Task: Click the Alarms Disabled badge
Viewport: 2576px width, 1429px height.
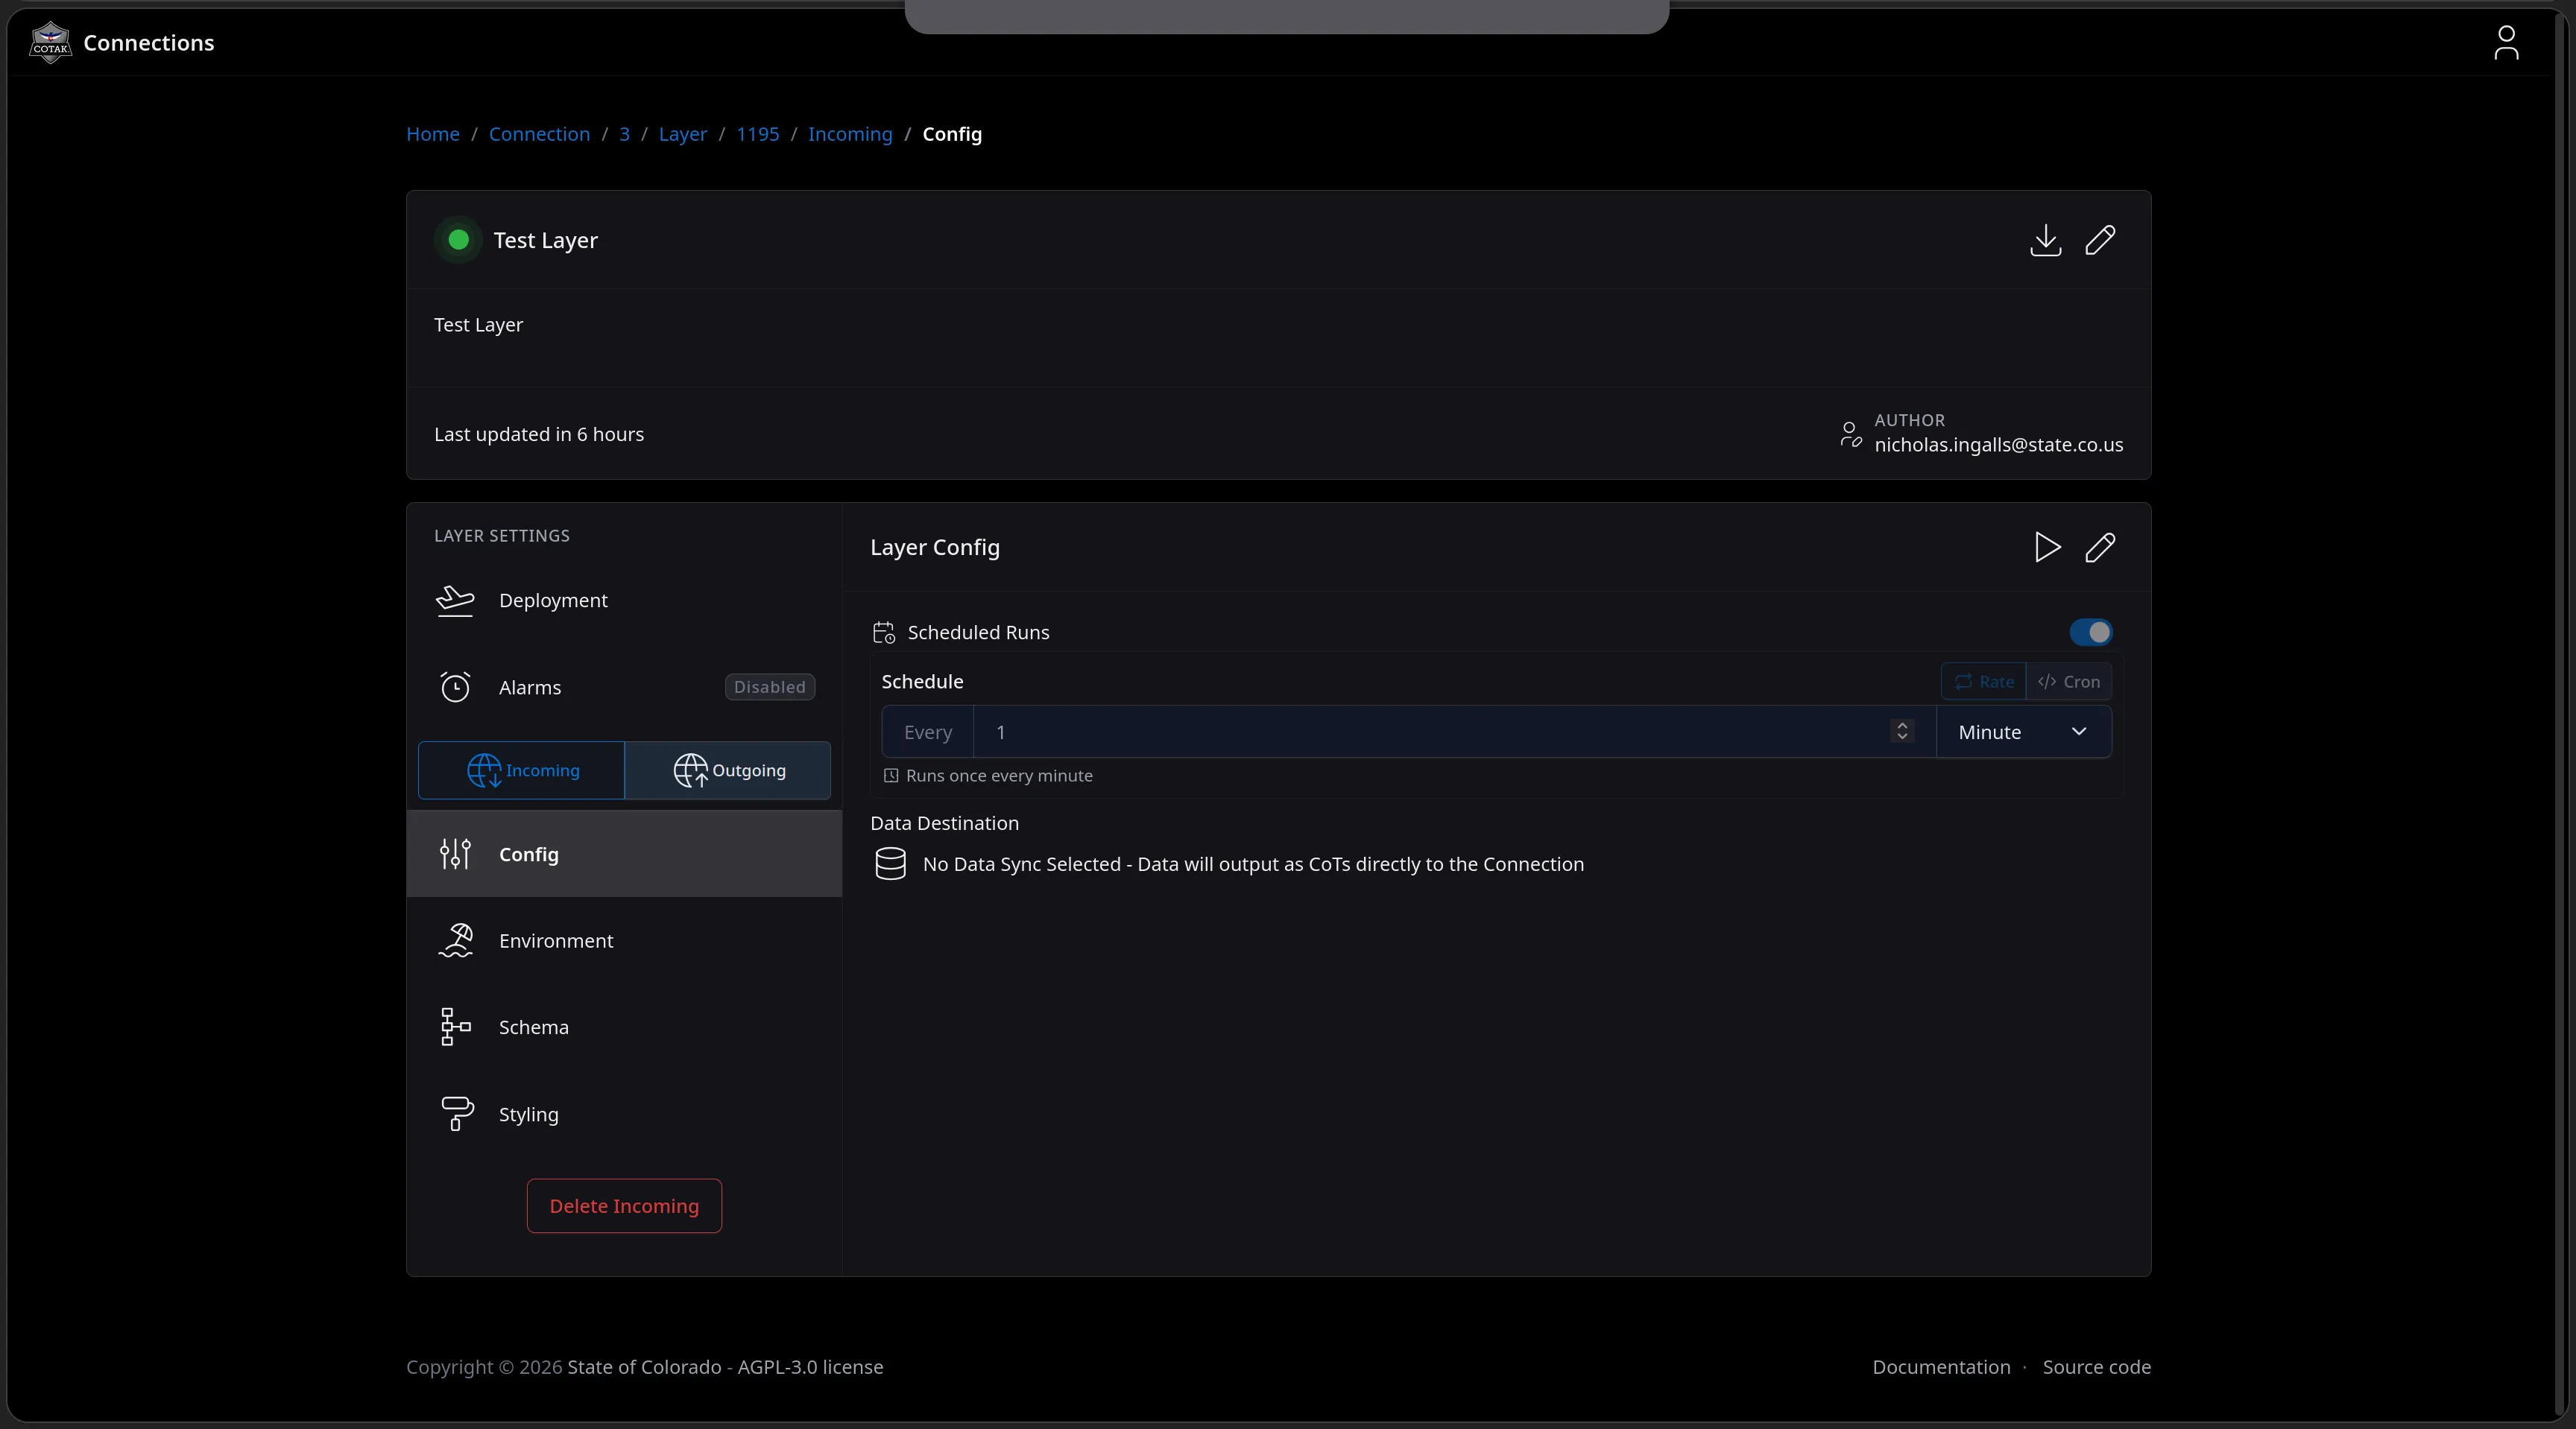Action: pyautogui.click(x=770, y=688)
